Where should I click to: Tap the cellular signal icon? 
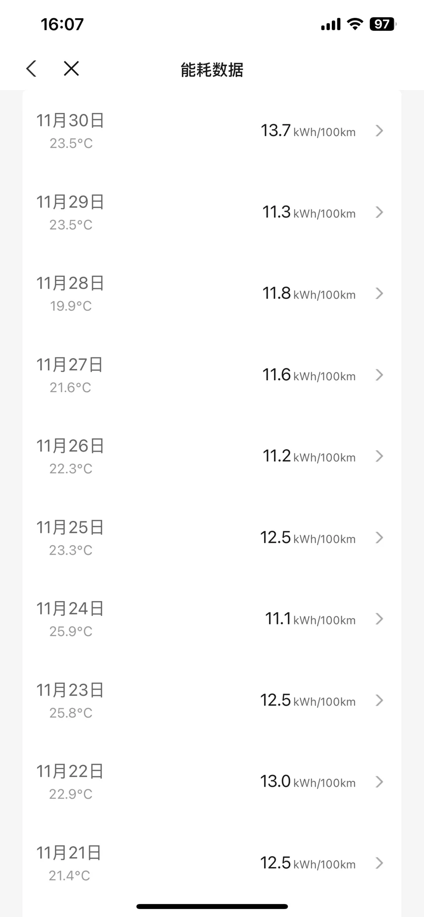coord(330,24)
